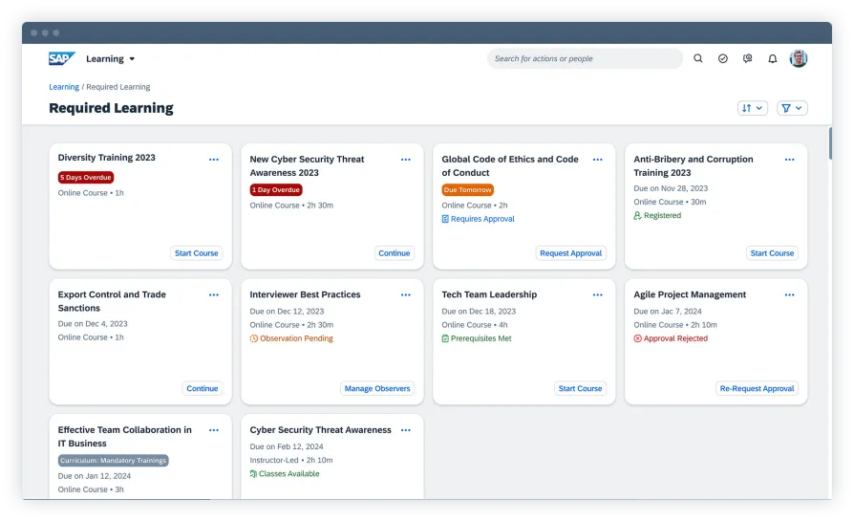Click the SAP logo

[61, 59]
